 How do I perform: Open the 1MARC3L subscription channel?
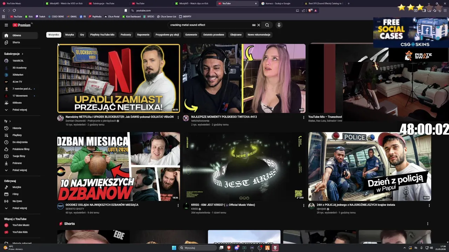(x=19, y=61)
